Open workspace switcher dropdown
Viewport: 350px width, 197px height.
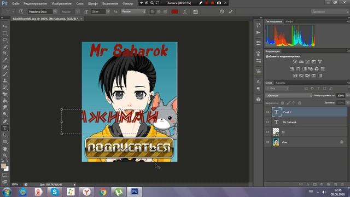coord(330,11)
